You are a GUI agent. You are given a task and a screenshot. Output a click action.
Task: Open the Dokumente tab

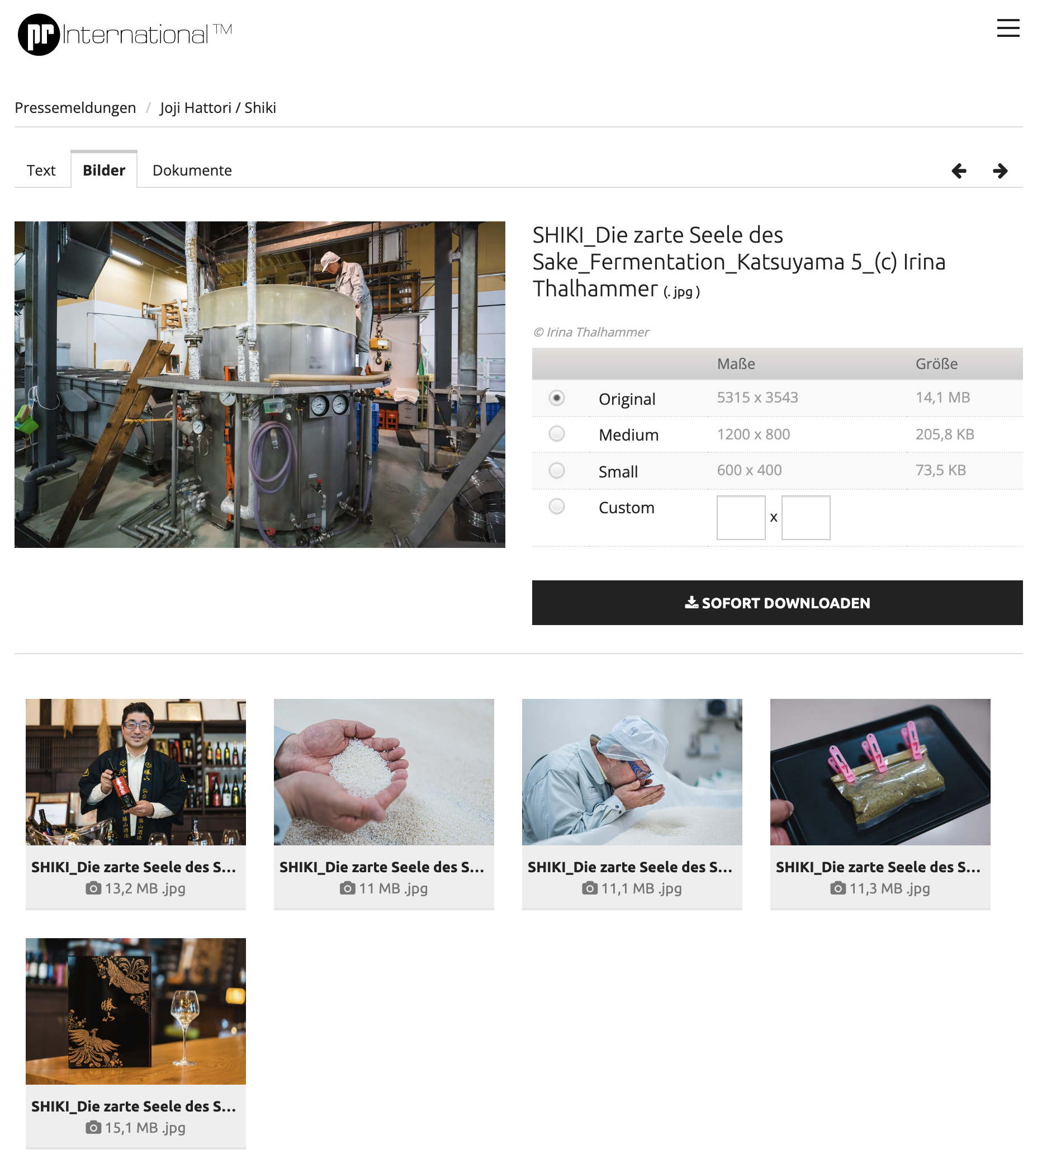[x=192, y=171]
